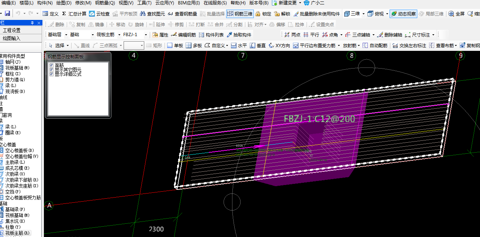Click 交换左右标注 swap annotation tool
This screenshot has height=237, width=480.
(409, 45)
